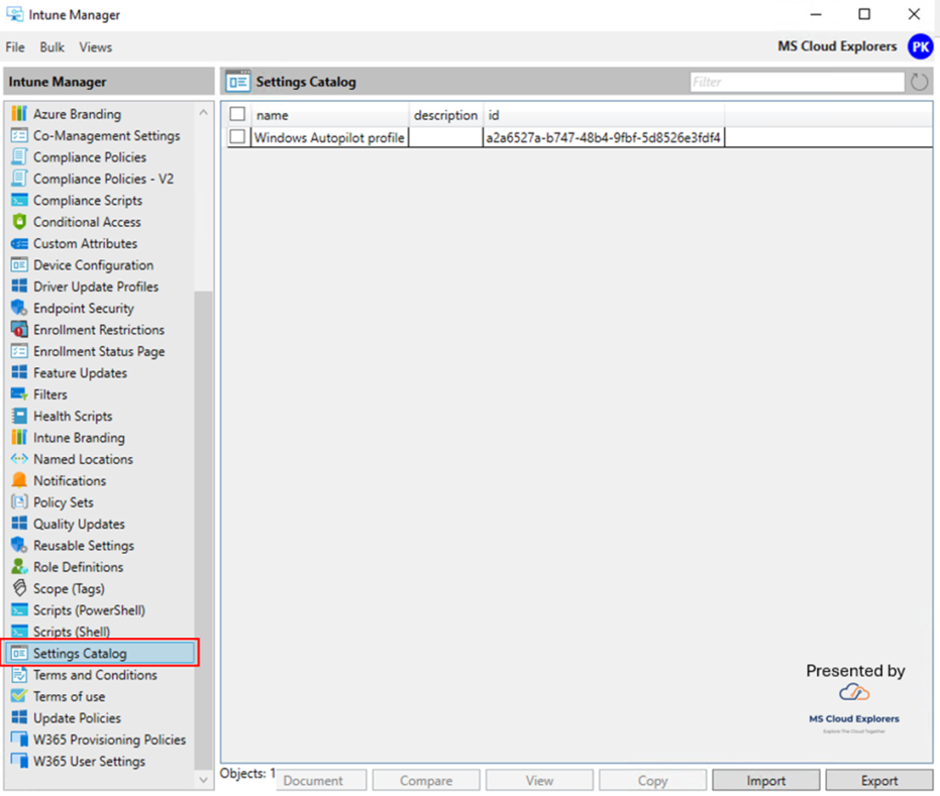The height and width of the screenshot is (796, 940).
Task: Toggle the select-all checkbox in header
Action: [238, 114]
